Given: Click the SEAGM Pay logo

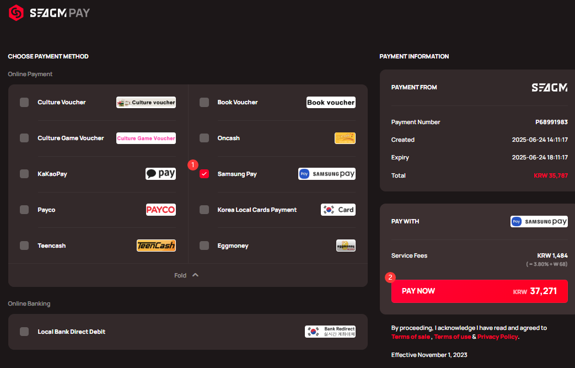Looking at the screenshot, I should (49, 13).
